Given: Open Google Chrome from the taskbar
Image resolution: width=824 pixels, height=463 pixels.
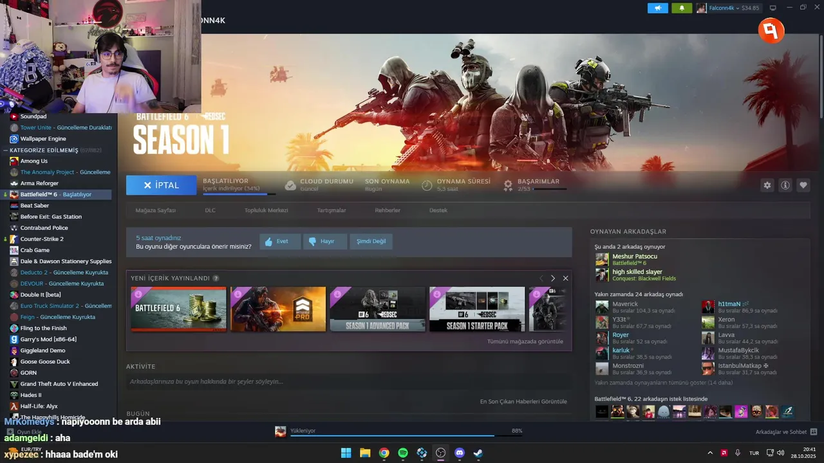Looking at the screenshot, I should [384, 453].
